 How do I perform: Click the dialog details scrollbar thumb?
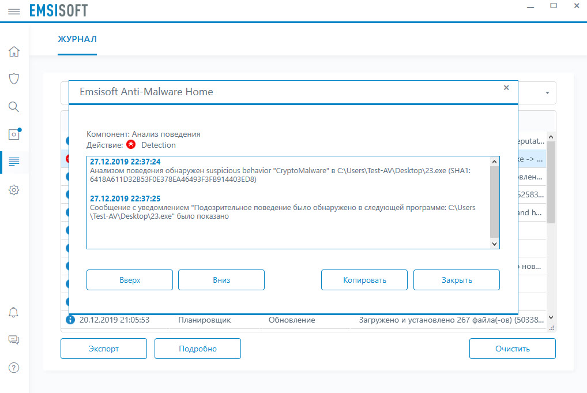494,201
